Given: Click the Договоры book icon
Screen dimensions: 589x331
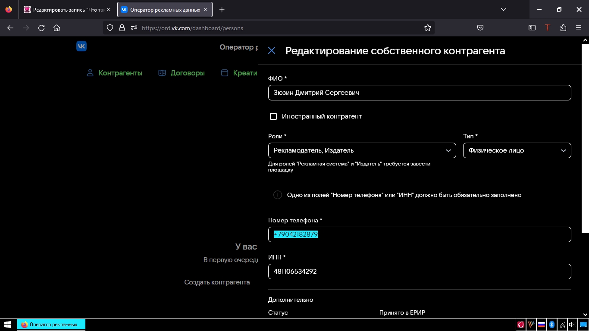Looking at the screenshot, I should point(162,73).
